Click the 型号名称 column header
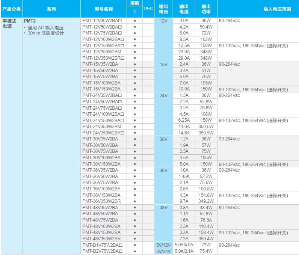 [x=104, y=9]
